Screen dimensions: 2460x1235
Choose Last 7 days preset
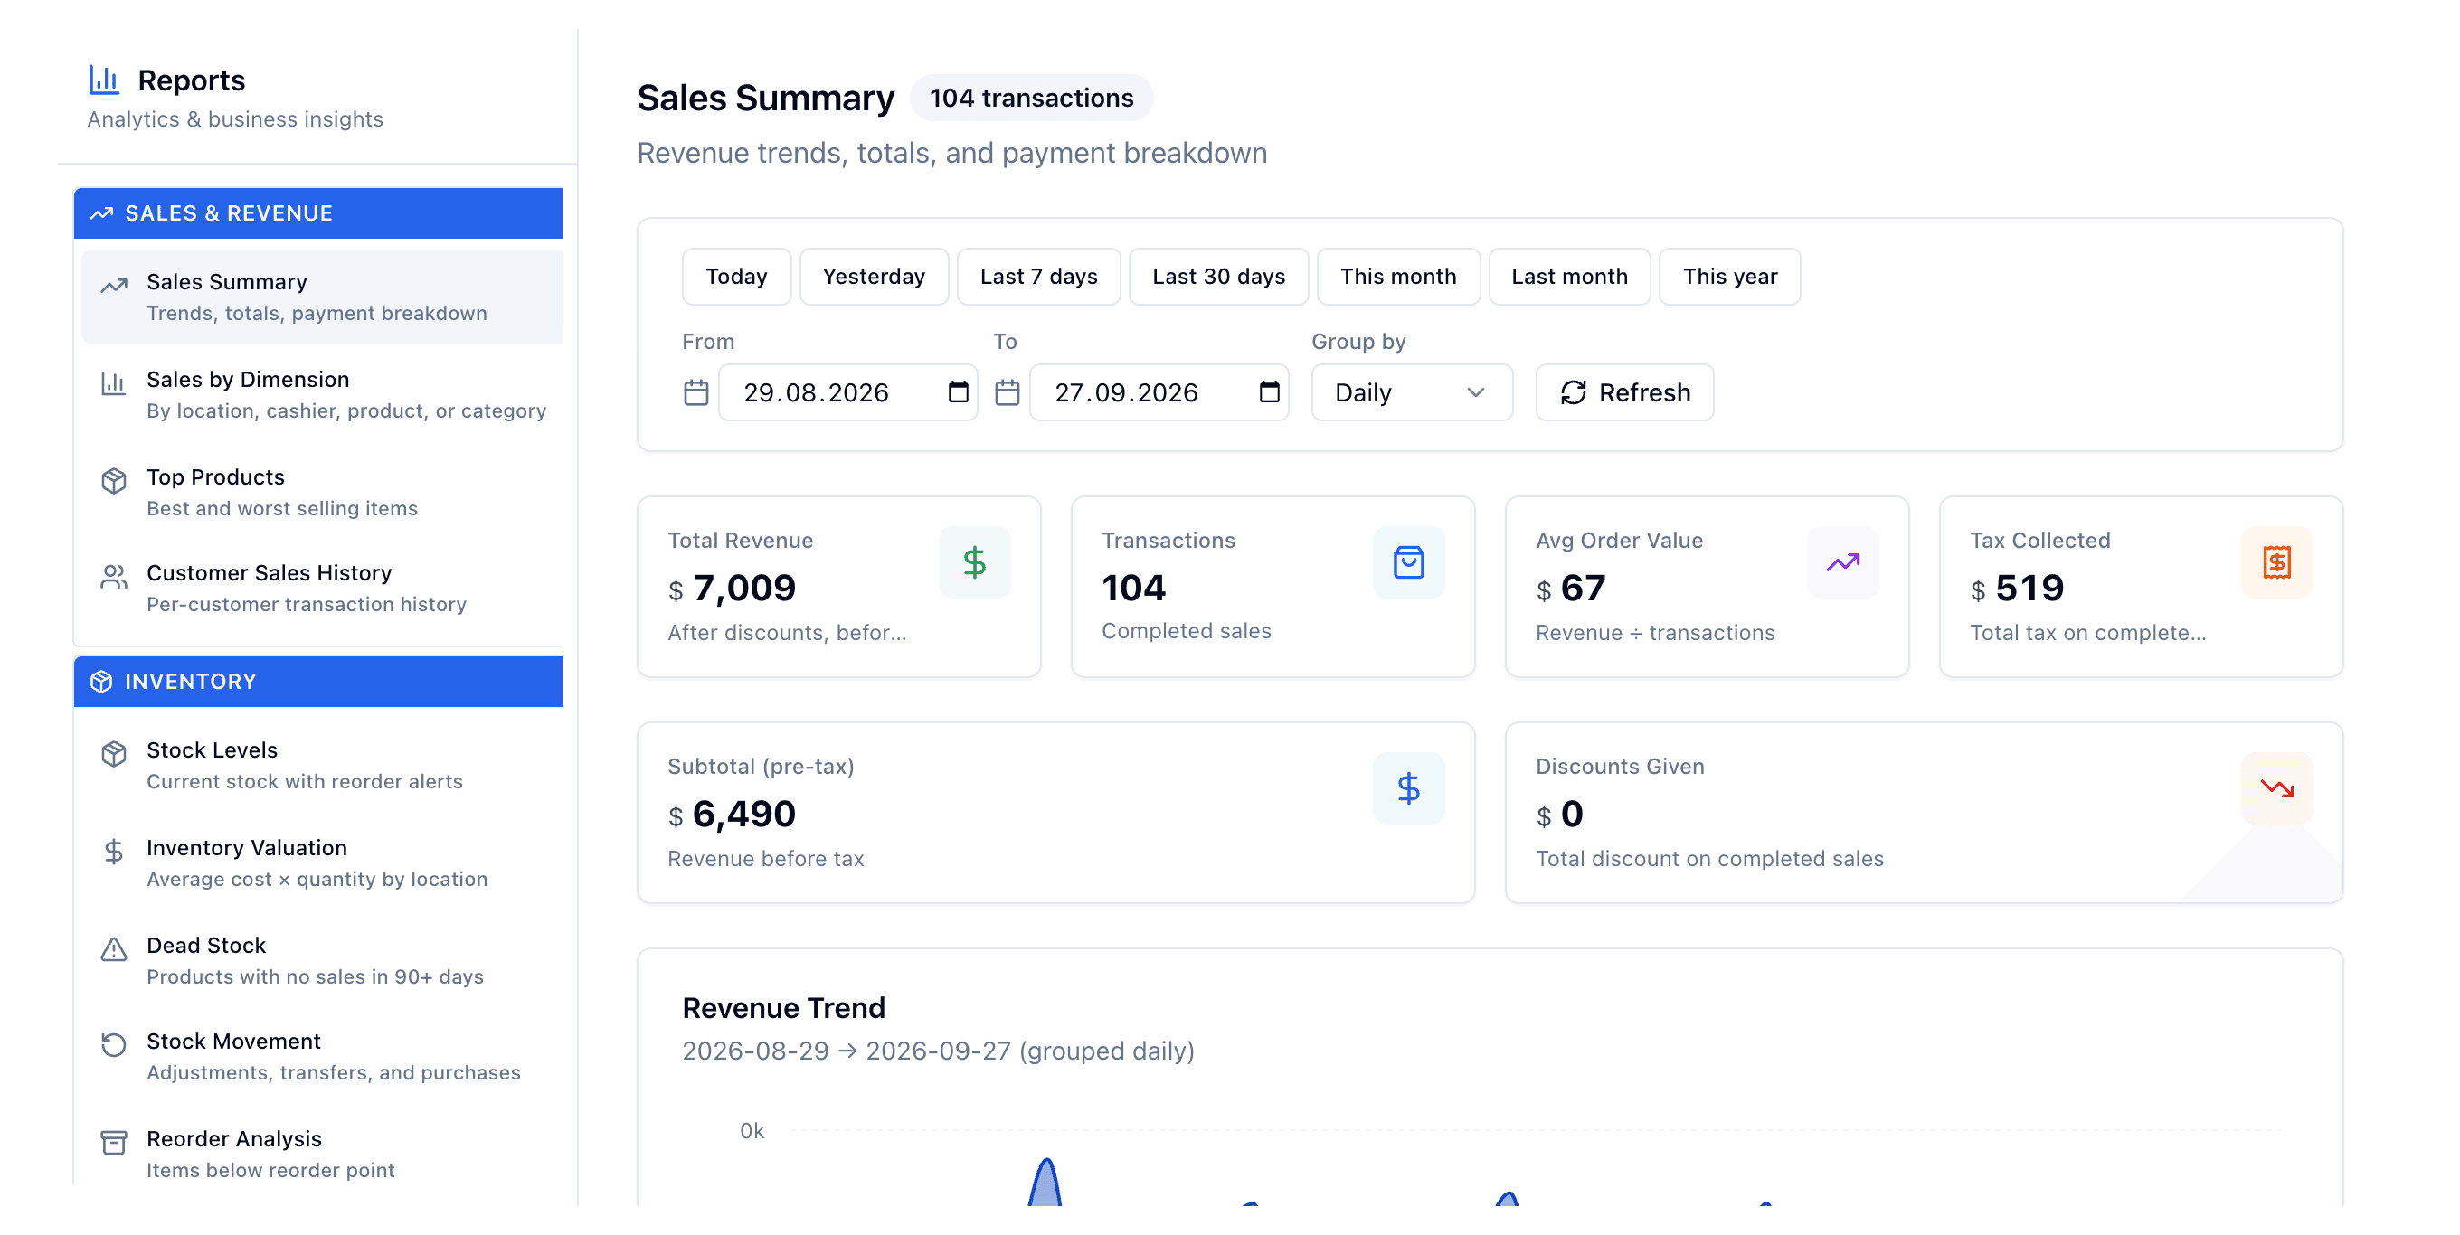1039,277
